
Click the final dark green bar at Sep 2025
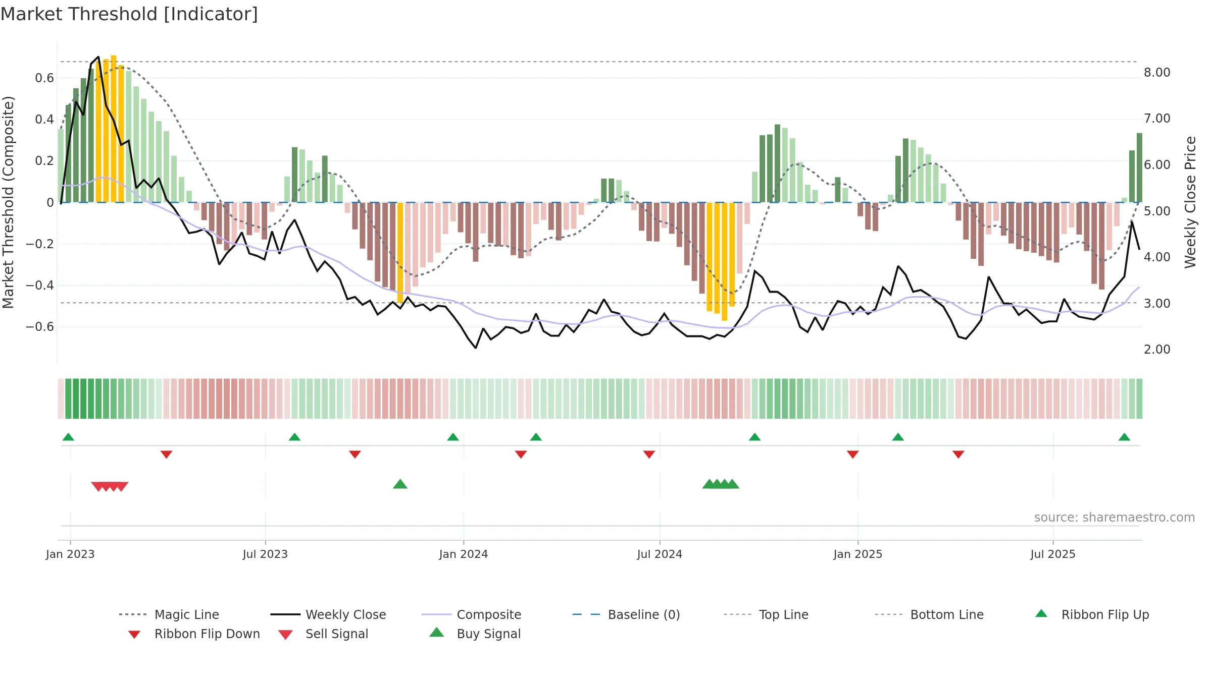point(1139,167)
